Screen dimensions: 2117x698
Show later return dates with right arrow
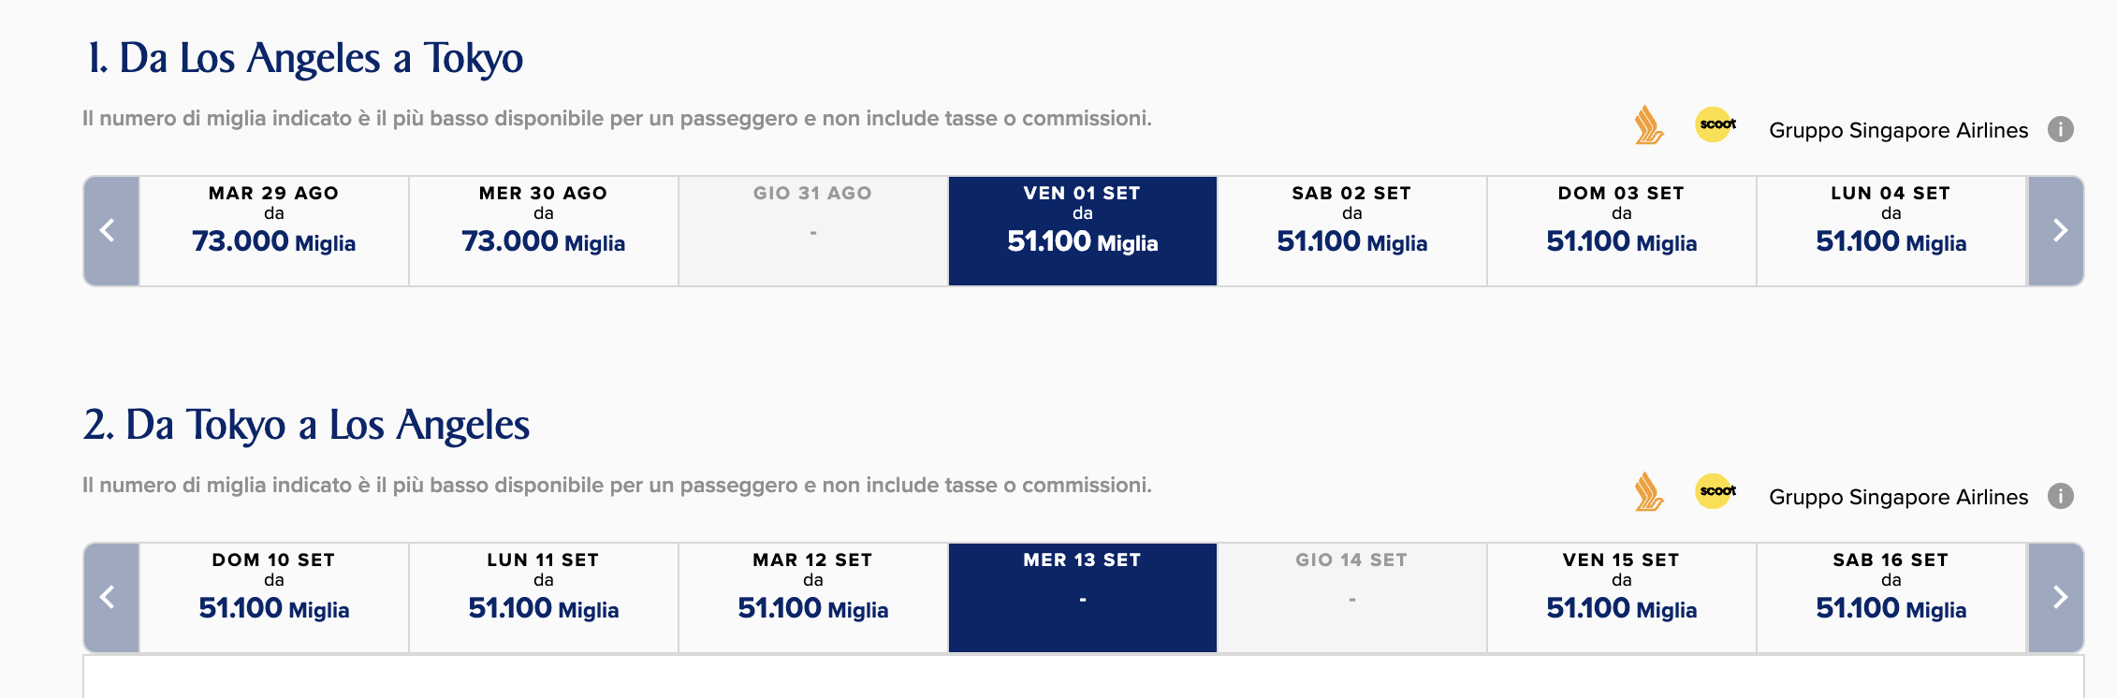(x=2056, y=597)
